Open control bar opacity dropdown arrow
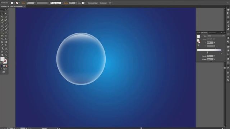The image size is (230, 129). pos(76,3)
